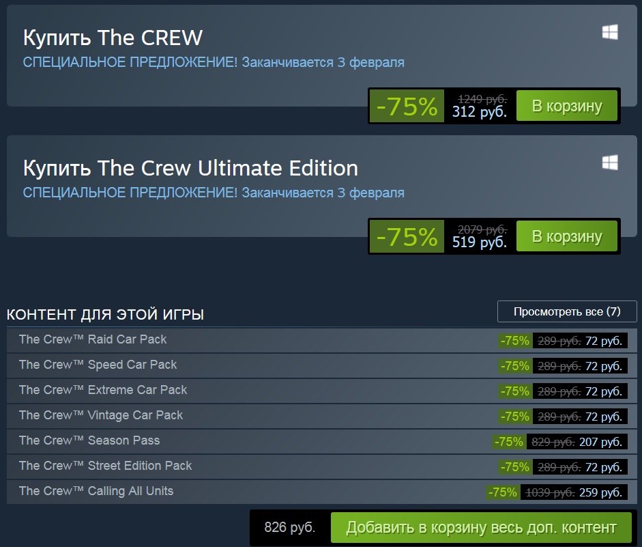Select The Crew Extreme Car Pack
This screenshot has height=547, width=642.
tap(103, 390)
